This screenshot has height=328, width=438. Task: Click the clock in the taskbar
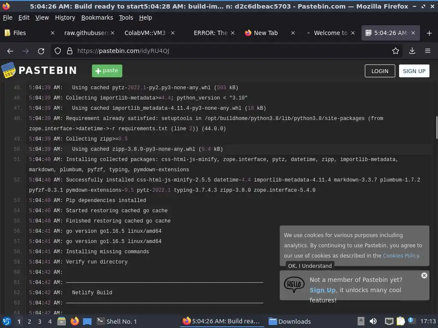[428, 321]
